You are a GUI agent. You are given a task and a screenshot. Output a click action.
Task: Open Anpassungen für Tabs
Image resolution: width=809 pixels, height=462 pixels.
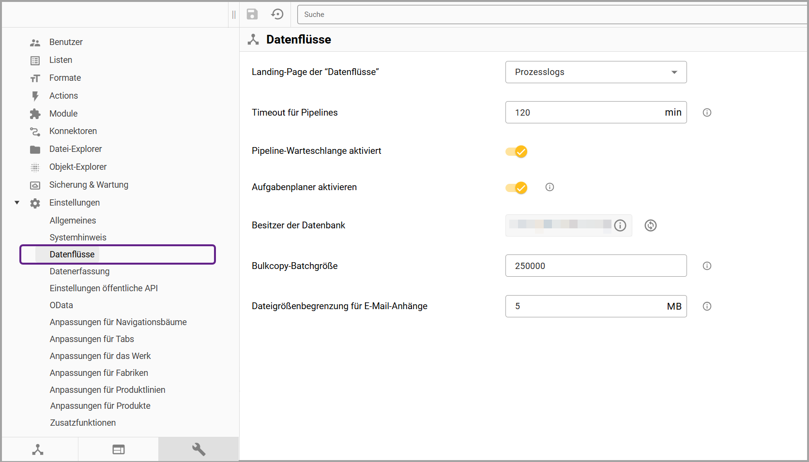tap(92, 339)
